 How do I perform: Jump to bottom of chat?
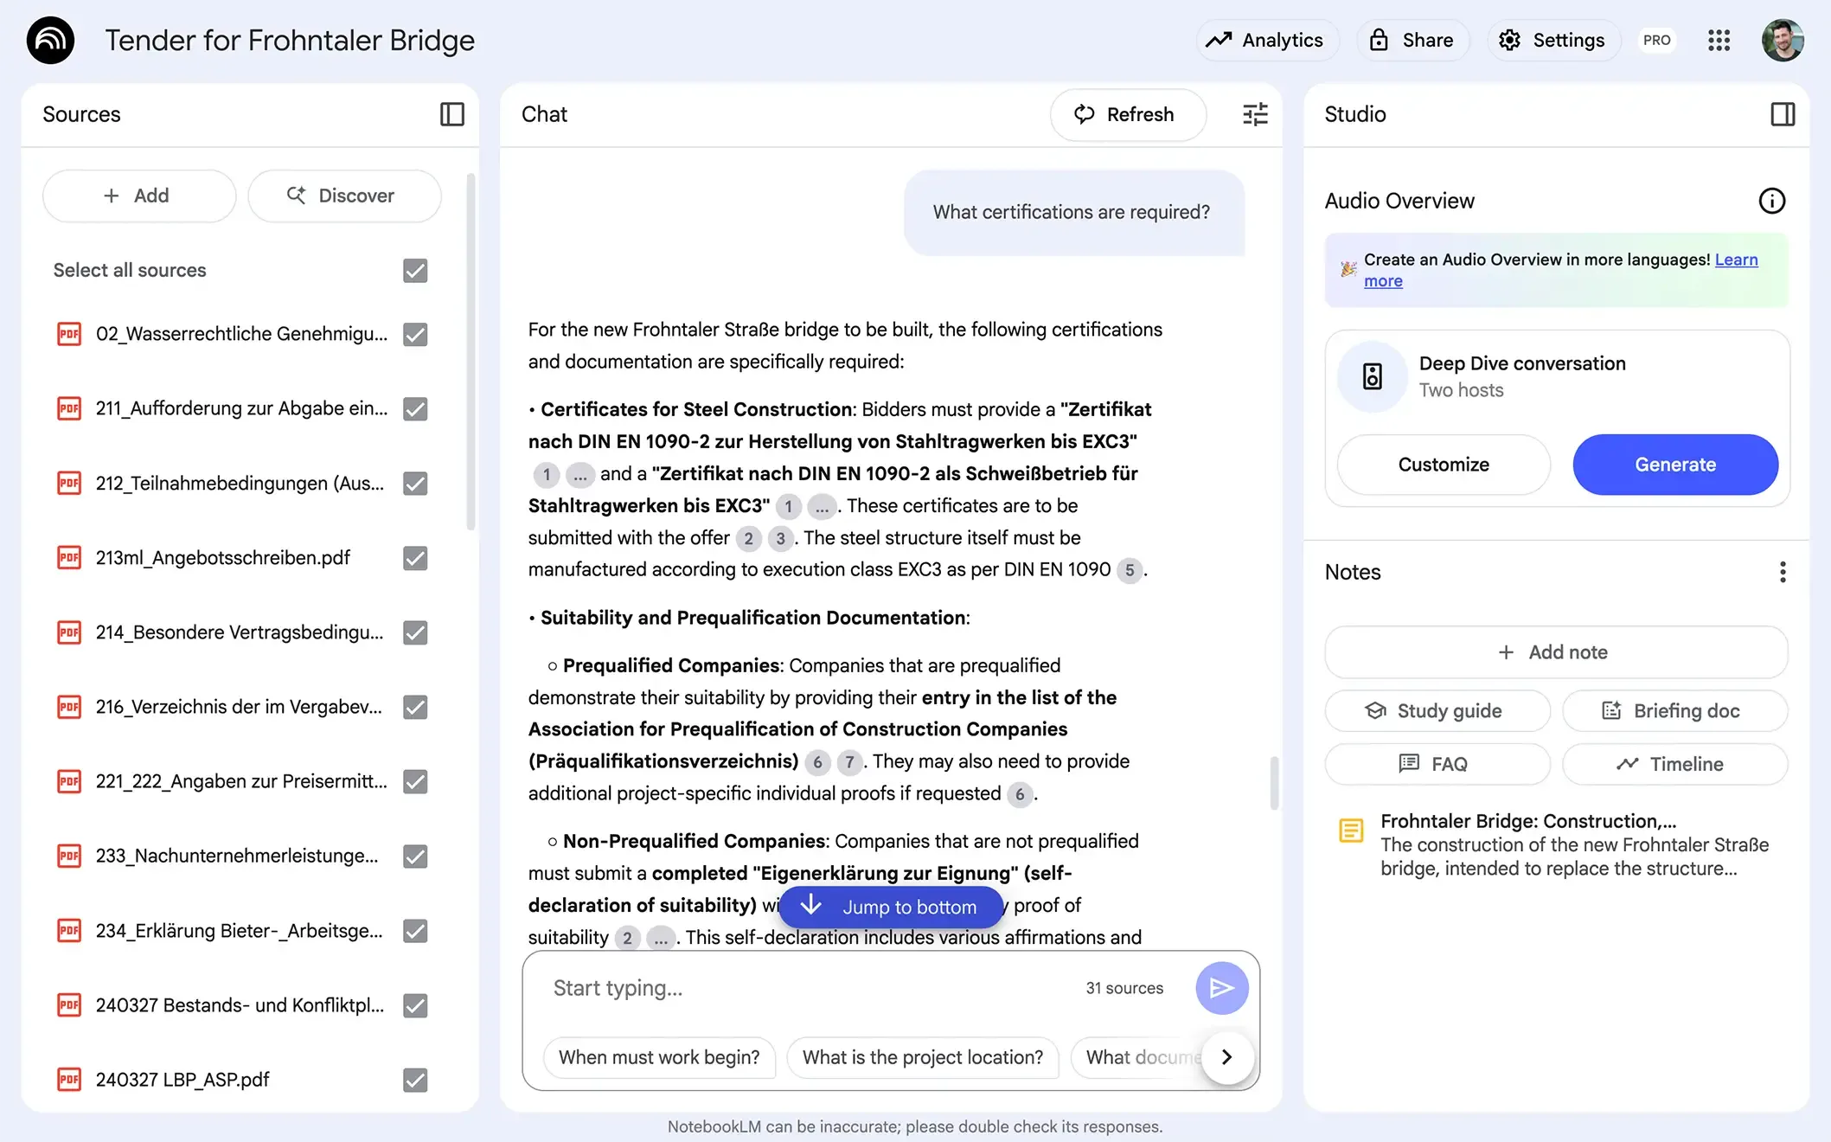click(891, 907)
